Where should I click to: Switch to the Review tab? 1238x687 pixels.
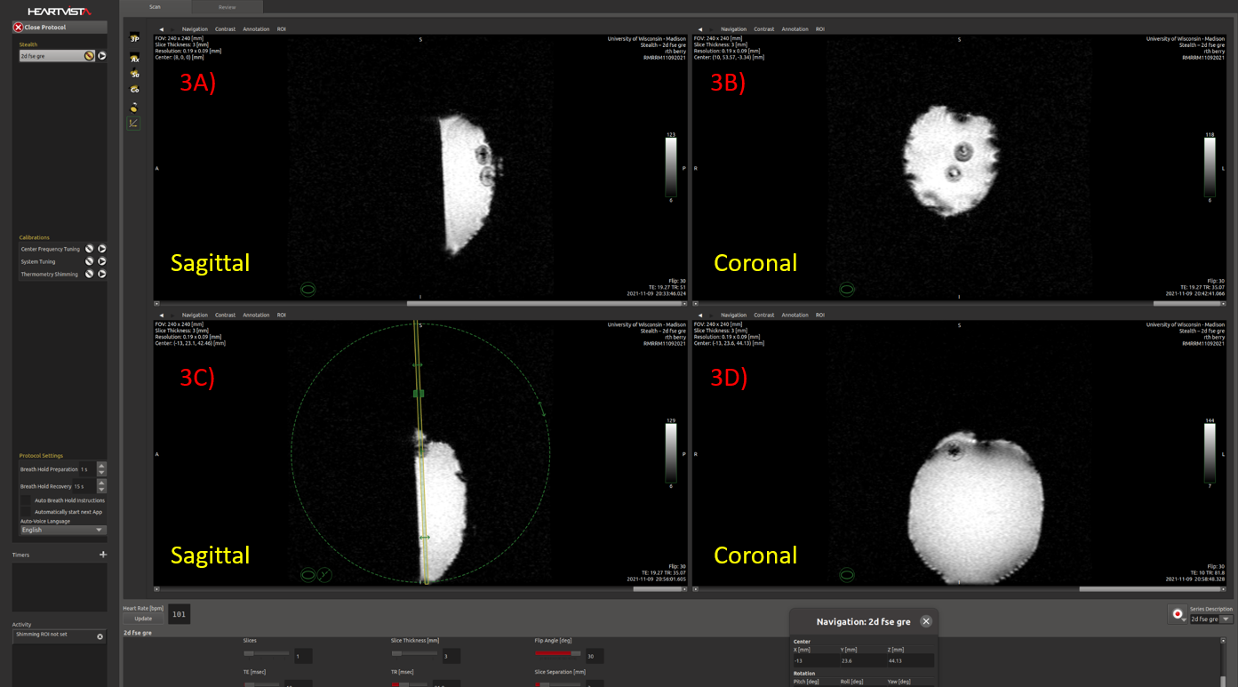(x=228, y=7)
